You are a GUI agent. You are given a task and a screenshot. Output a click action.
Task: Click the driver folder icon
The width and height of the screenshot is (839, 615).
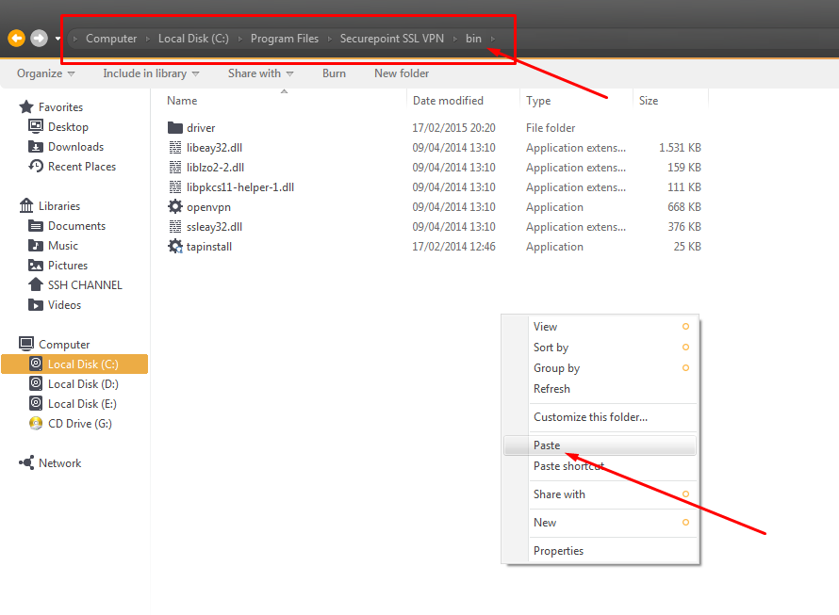[x=175, y=128]
